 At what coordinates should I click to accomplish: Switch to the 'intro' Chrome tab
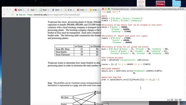[x=82, y=10]
